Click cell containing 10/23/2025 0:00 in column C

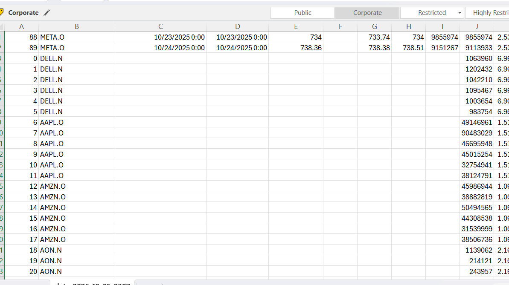161,37
